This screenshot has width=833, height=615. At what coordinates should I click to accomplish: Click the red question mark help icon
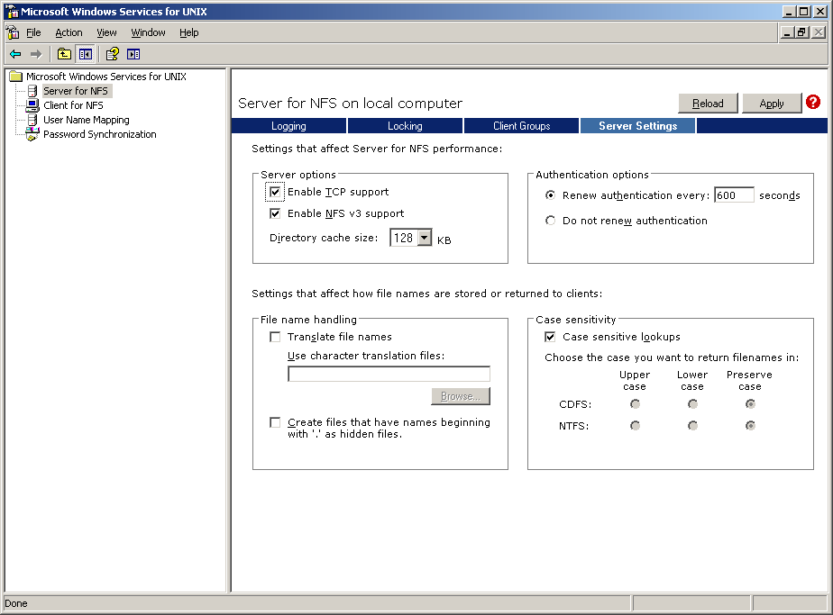(x=813, y=102)
